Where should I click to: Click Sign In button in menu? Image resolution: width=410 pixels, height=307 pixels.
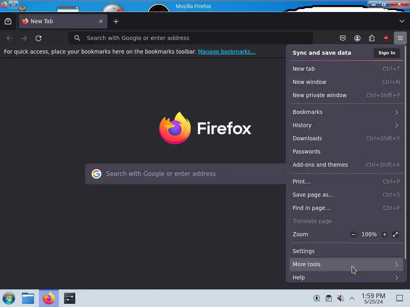point(386,53)
